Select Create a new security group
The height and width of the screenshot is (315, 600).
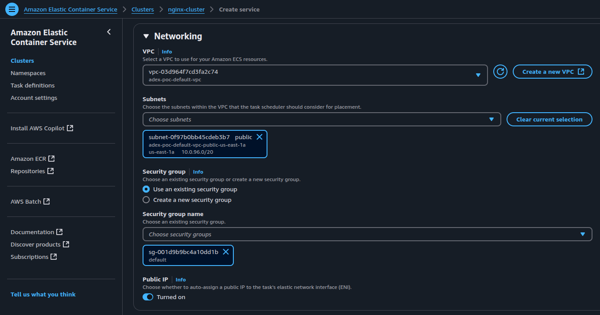(x=146, y=200)
